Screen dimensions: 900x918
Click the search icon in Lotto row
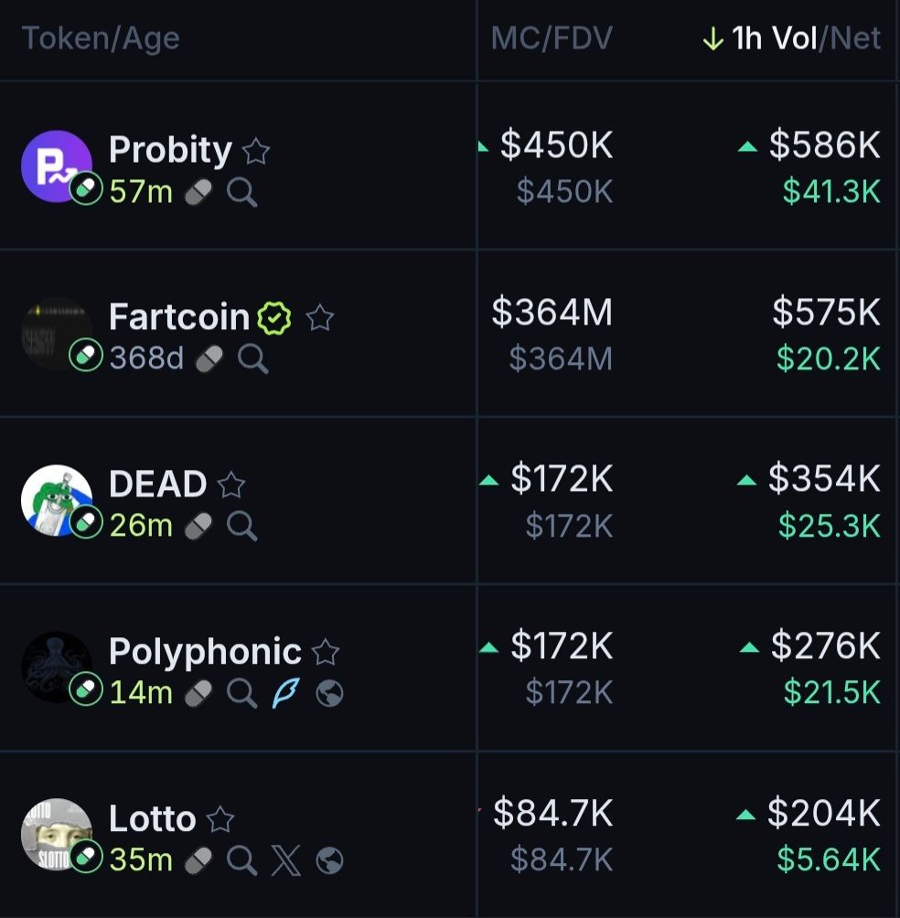click(x=242, y=859)
